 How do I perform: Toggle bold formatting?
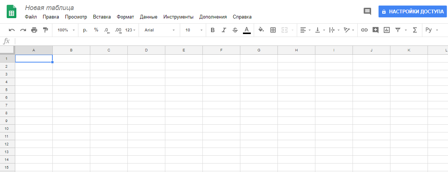pyautogui.click(x=212, y=30)
